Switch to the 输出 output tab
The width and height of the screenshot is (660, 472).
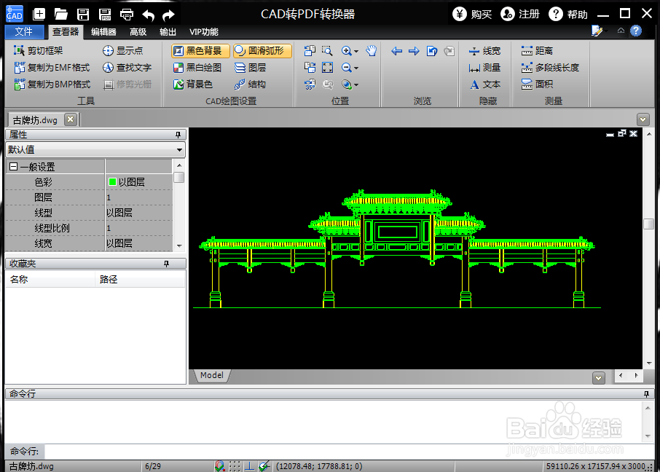168,32
